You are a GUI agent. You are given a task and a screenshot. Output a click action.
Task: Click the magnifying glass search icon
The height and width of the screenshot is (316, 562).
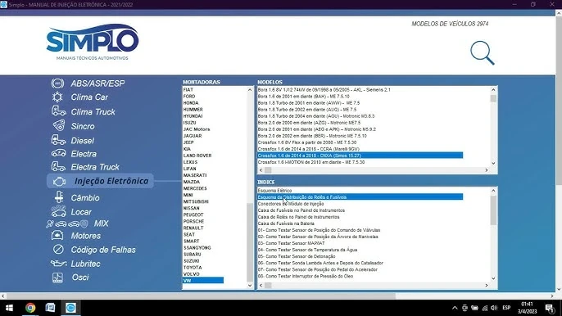click(483, 53)
